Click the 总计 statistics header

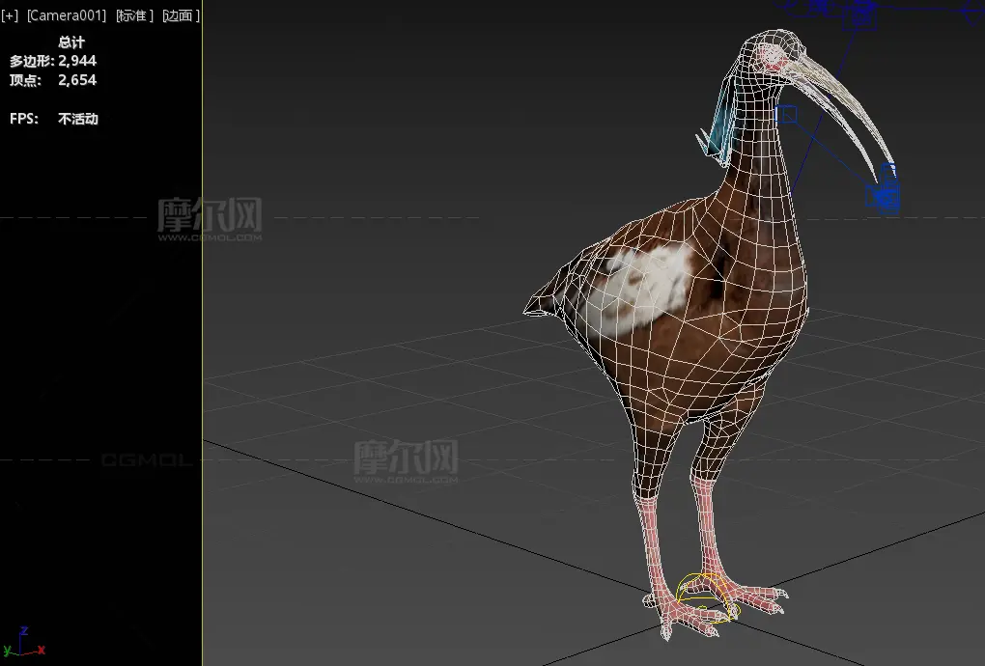71,42
